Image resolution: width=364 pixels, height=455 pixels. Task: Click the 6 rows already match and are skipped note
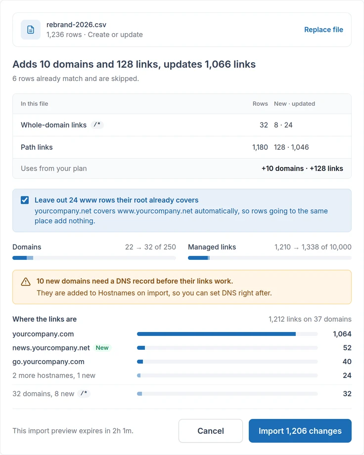(x=76, y=79)
